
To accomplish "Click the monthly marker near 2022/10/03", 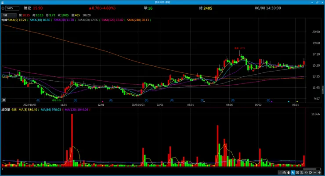I will (38, 101).
